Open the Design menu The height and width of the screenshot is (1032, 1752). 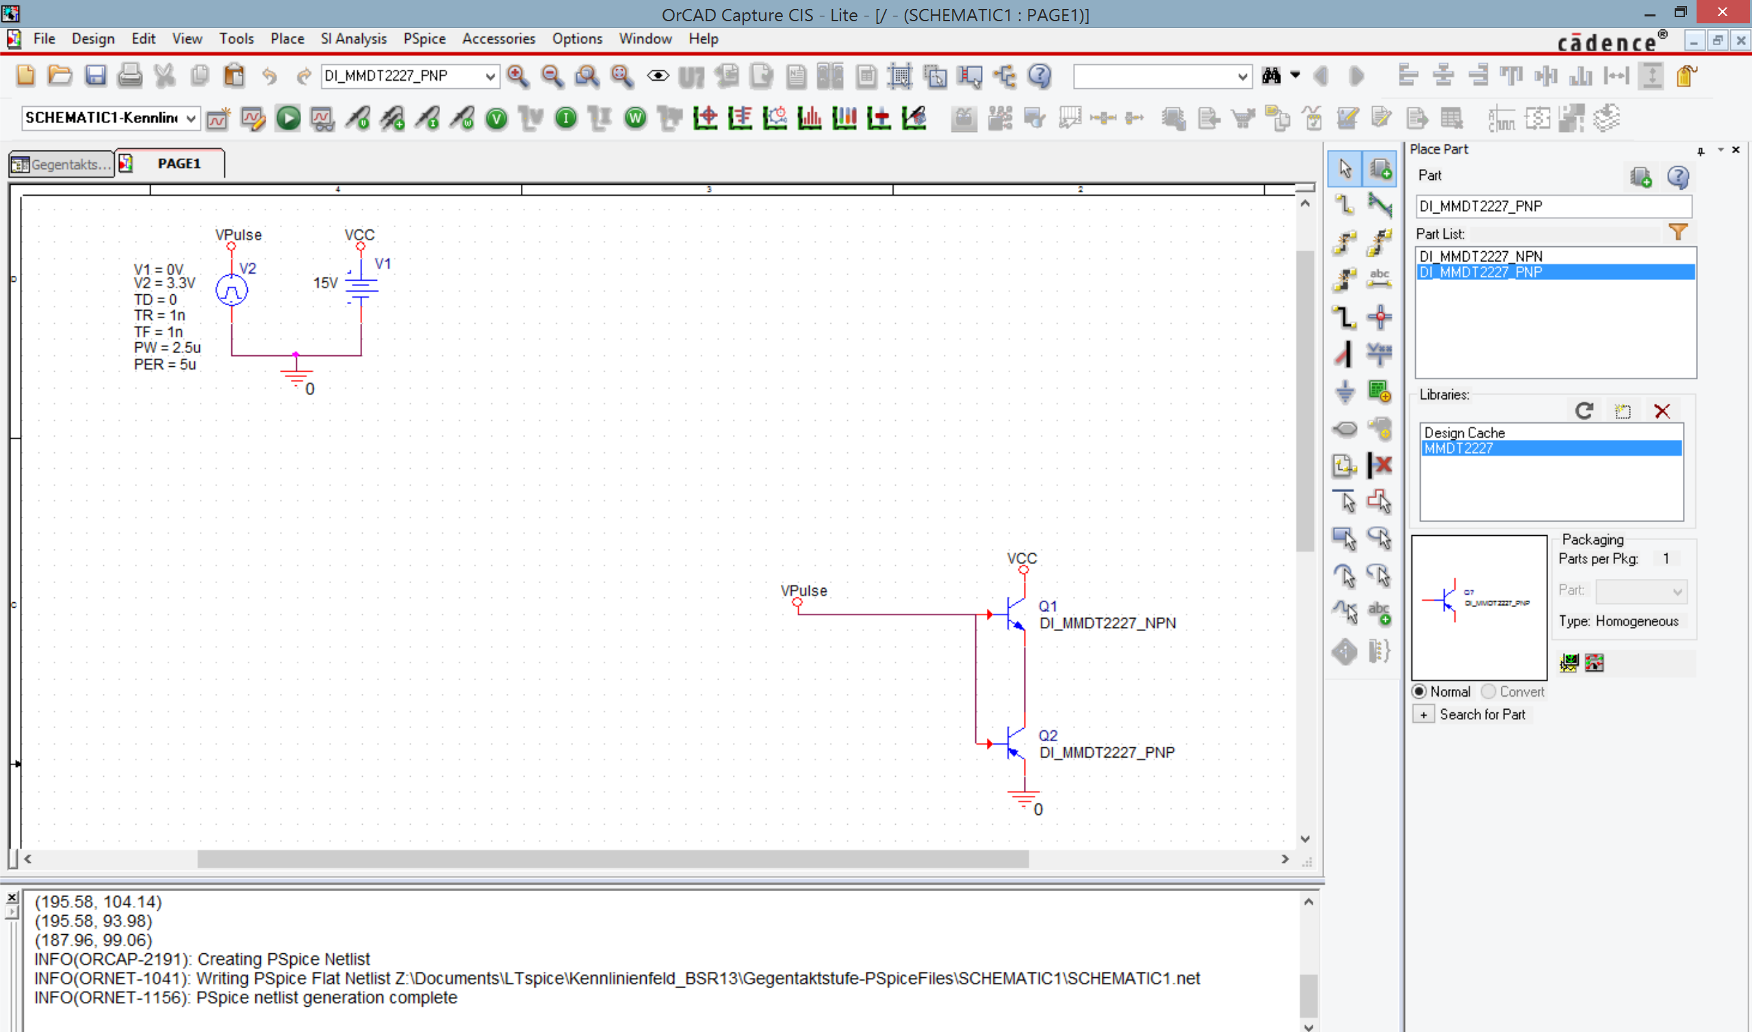point(93,39)
